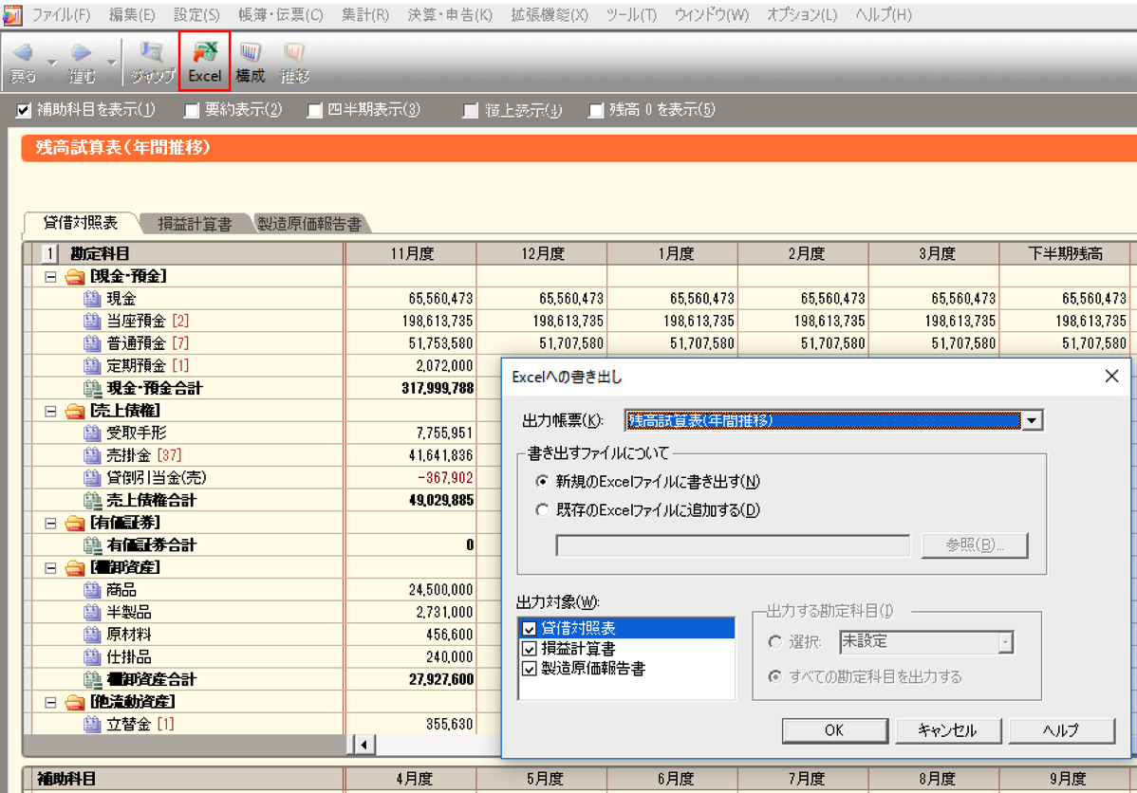The image size is (1137, 793).
Task: Click the account icon beside 売掛金
Action: click(91, 456)
